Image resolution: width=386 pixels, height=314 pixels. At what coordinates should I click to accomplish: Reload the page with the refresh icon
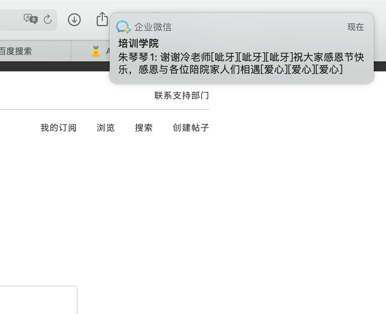pos(48,20)
